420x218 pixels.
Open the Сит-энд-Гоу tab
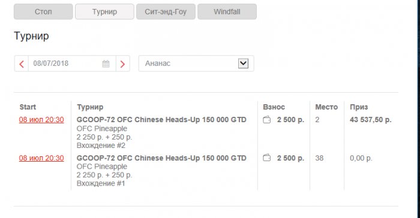click(166, 11)
